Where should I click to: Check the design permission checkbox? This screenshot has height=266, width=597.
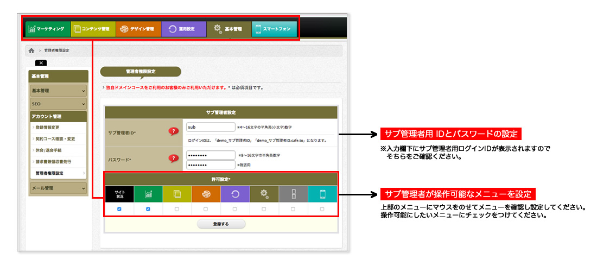coord(206,209)
